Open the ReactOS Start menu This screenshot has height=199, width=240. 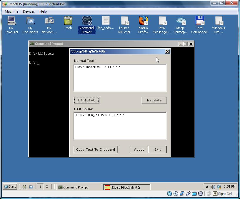coord(10,186)
